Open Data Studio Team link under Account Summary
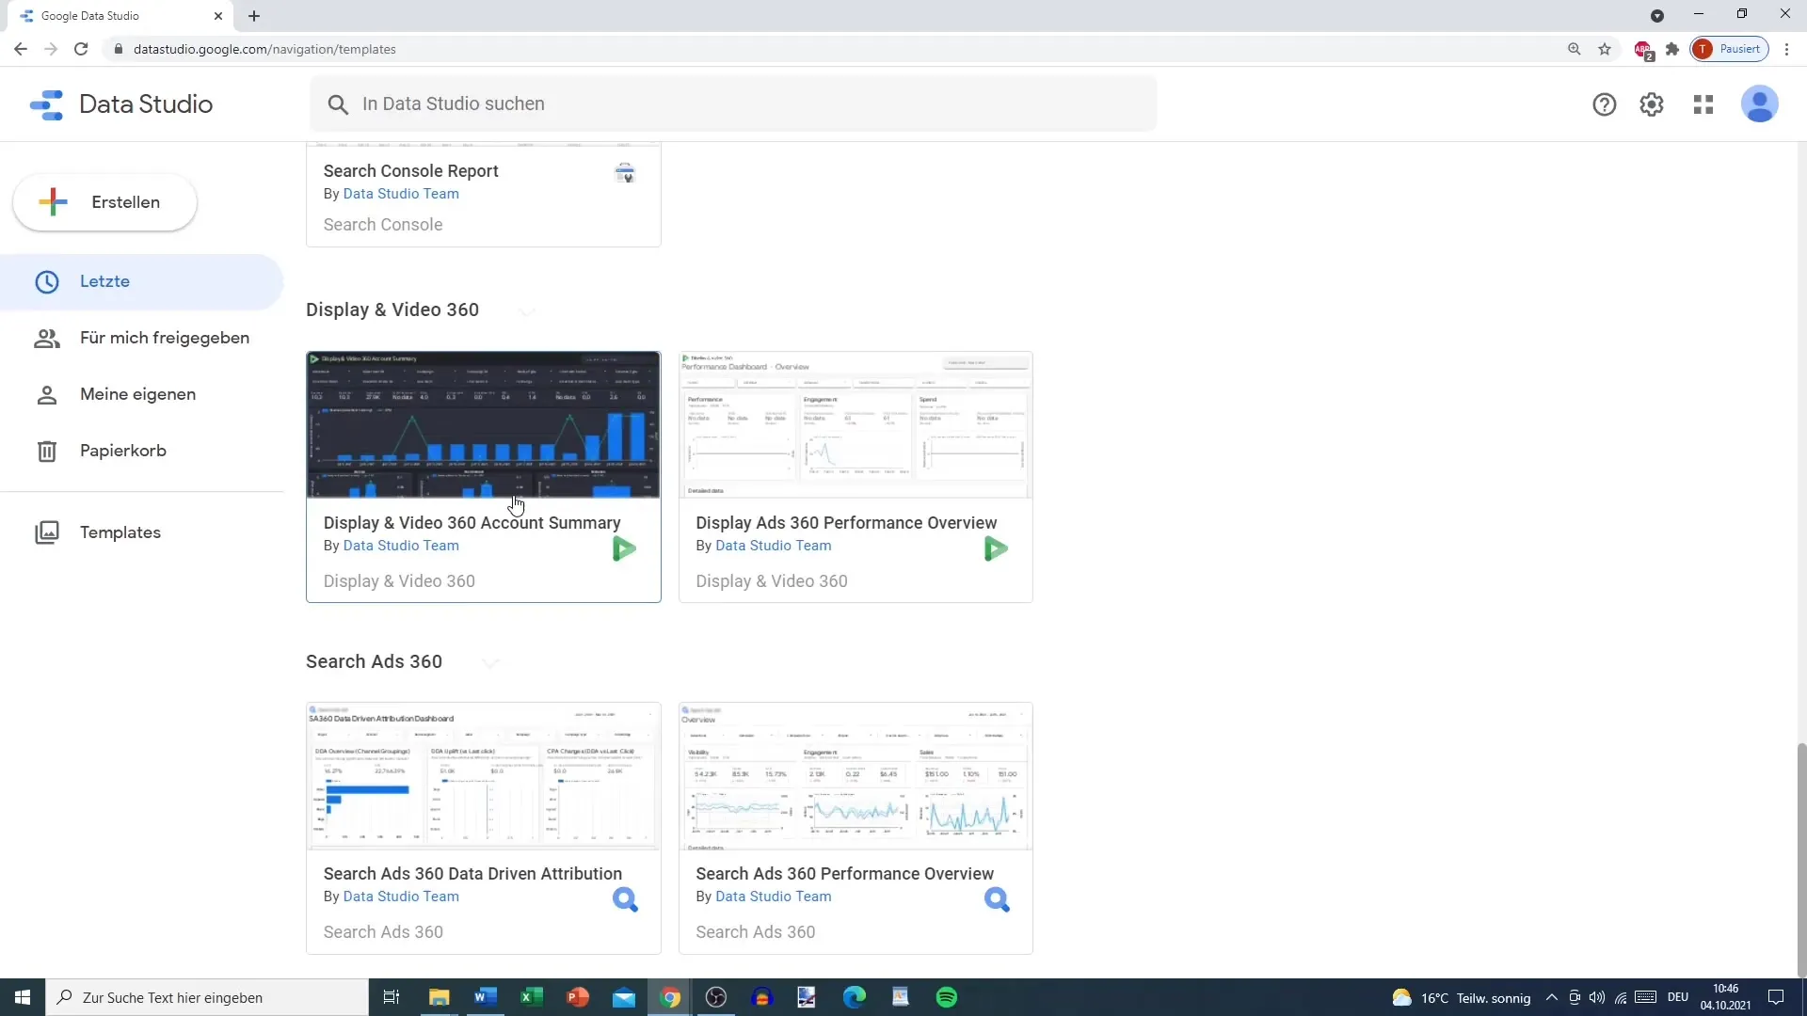The height and width of the screenshot is (1016, 1807). click(401, 546)
